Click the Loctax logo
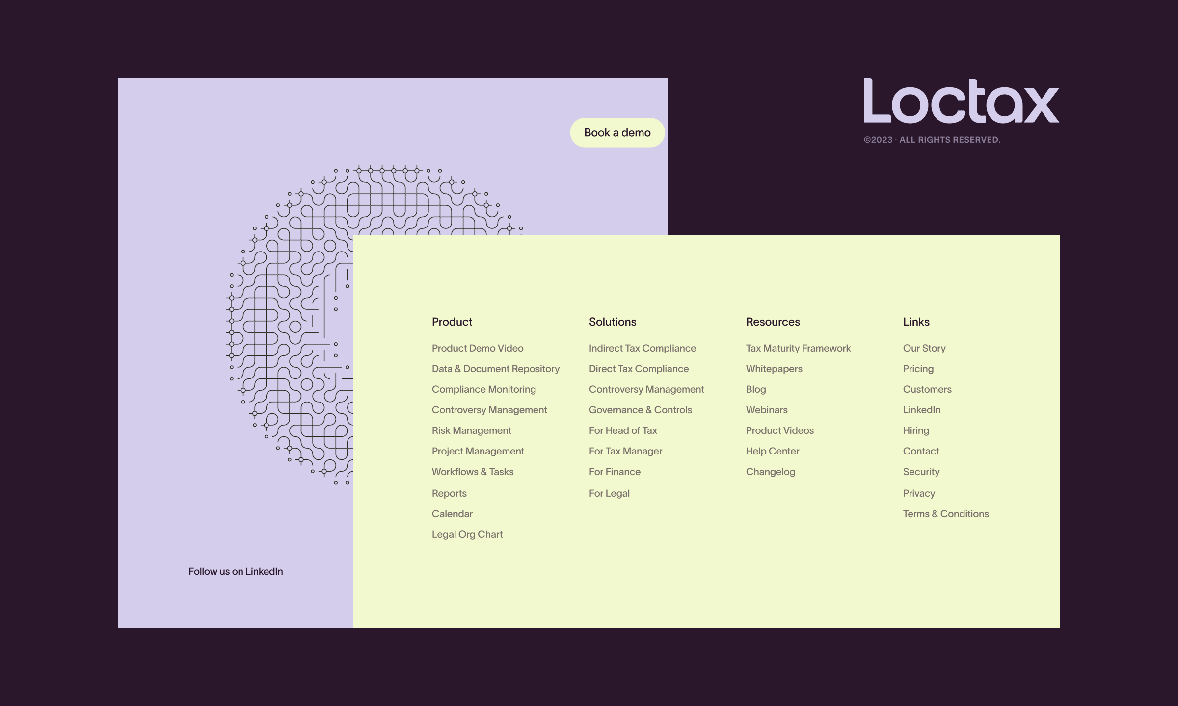 (961, 101)
